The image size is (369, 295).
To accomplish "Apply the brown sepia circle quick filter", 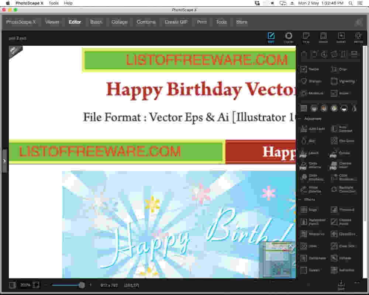I will 324,108.
